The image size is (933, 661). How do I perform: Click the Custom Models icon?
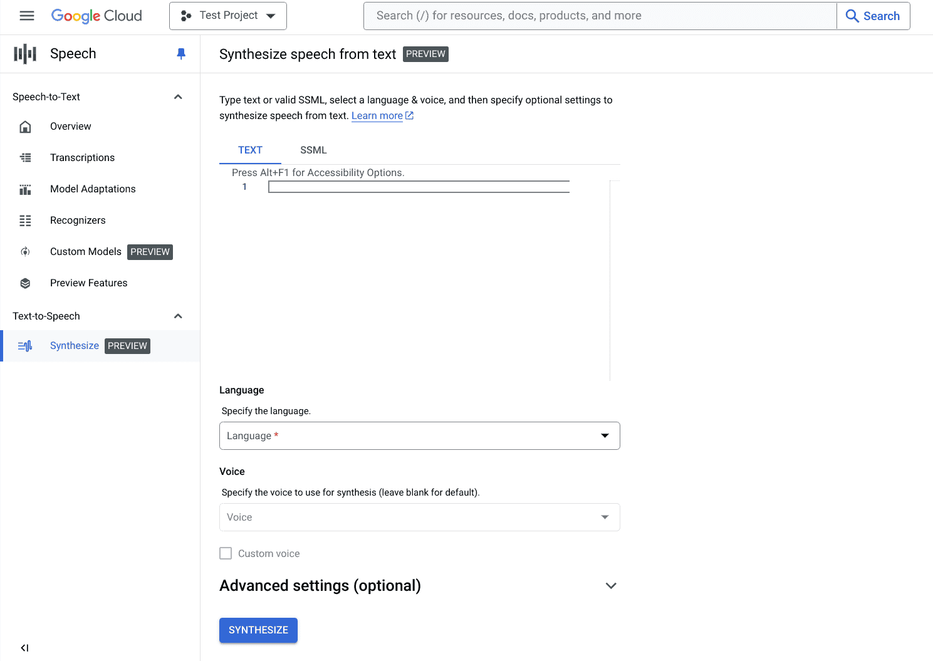pos(25,252)
